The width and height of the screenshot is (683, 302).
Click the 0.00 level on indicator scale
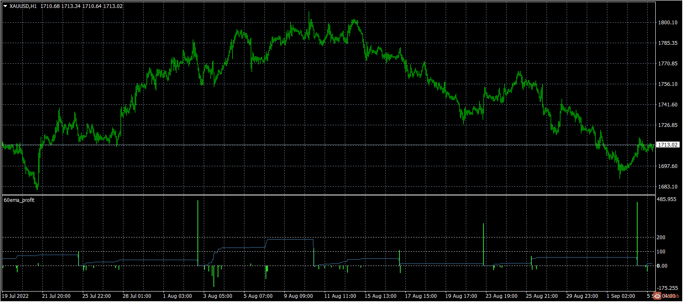pyautogui.click(x=662, y=266)
